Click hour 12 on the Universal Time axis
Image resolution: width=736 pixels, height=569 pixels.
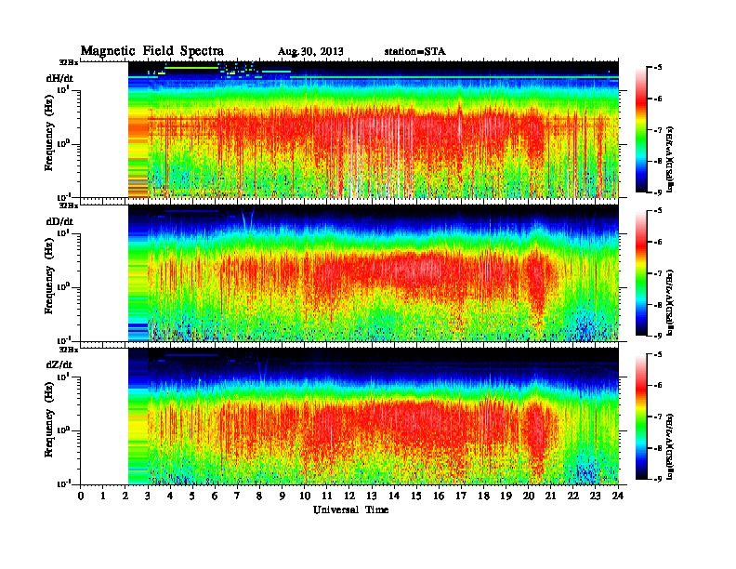pyautogui.click(x=349, y=496)
